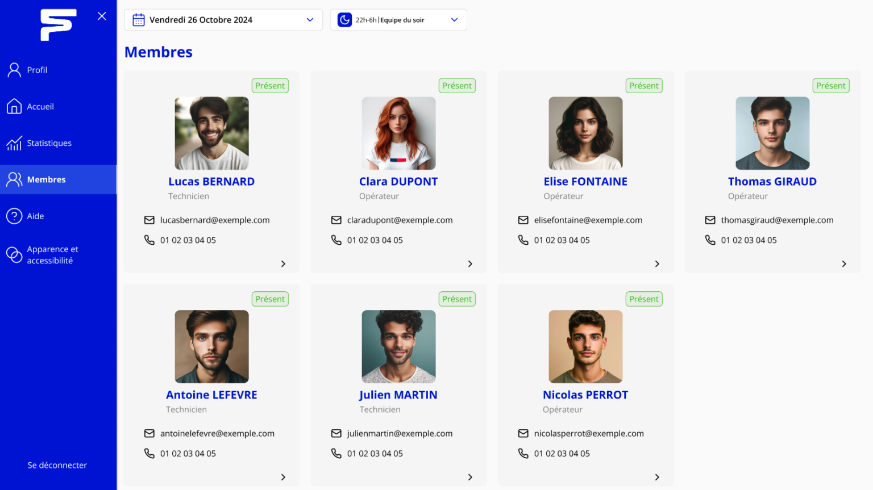Click the envelope icon for Lucas BERNARD
Screen dimensions: 873x490
pyautogui.click(x=149, y=220)
